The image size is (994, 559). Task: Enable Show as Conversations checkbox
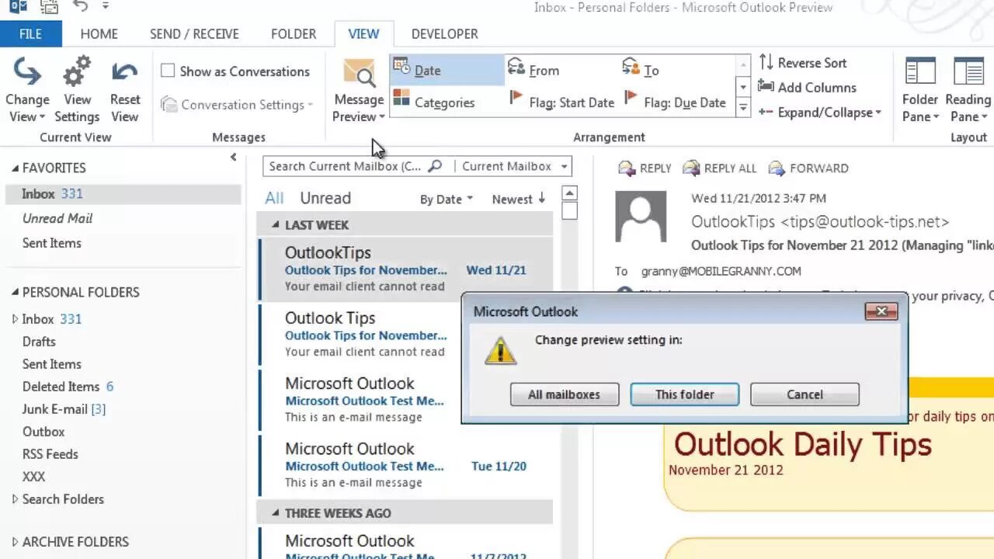coord(168,71)
